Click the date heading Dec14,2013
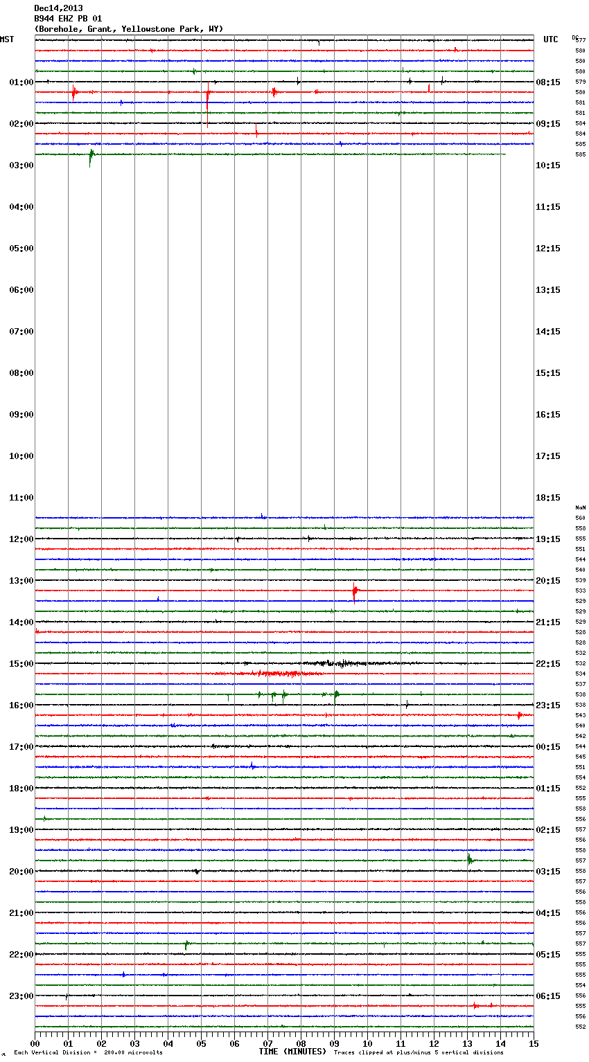This screenshot has height=1062, width=589. (58, 8)
